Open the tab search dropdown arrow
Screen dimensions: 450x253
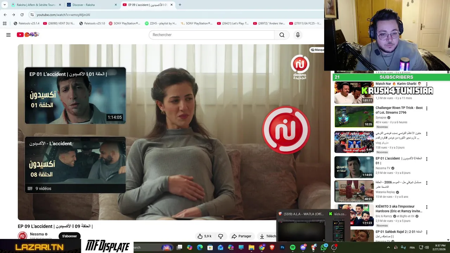5,5
